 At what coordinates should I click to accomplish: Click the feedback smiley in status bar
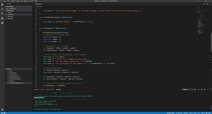[x=206, y=113]
